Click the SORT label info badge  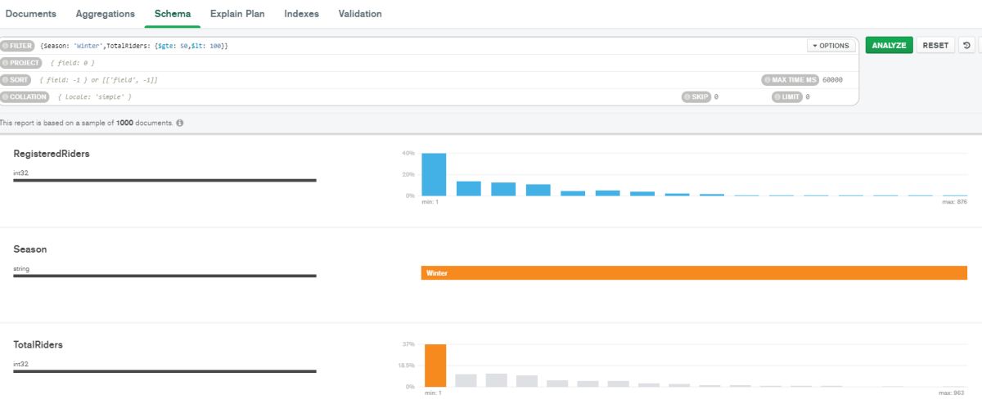[16, 80]
